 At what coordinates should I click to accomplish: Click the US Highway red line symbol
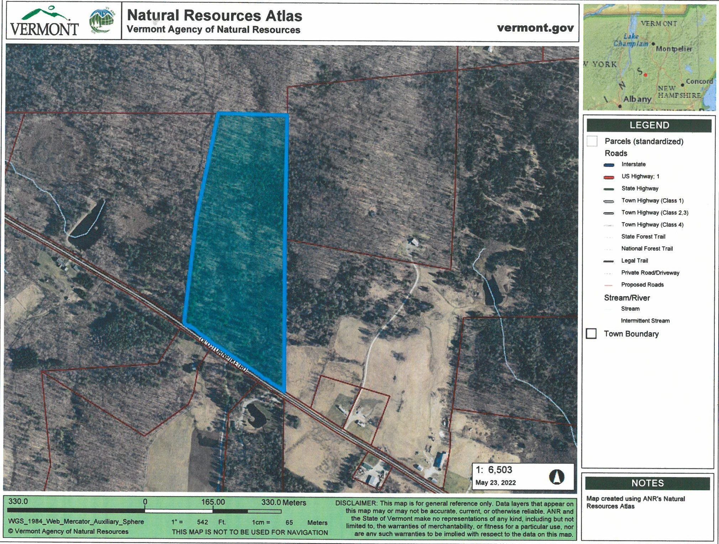609,177
